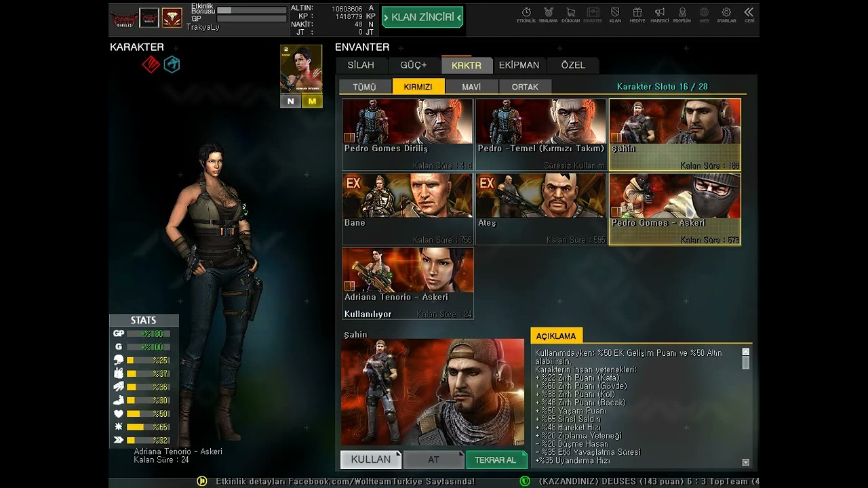The image size is (868, 488).
Task: Select the Ateş character card
Action: point(541,209)
